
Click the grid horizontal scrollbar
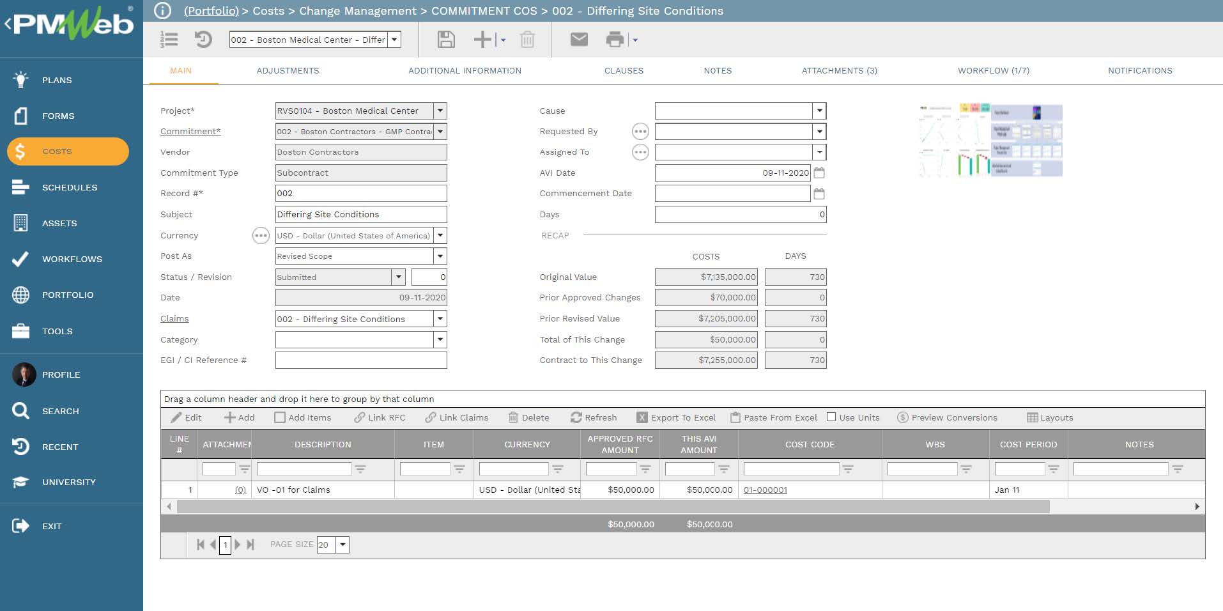click(x=613, y=507)
